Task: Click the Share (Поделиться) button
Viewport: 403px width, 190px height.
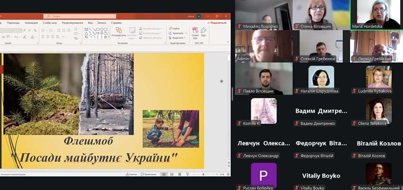Action: [218, 23]
